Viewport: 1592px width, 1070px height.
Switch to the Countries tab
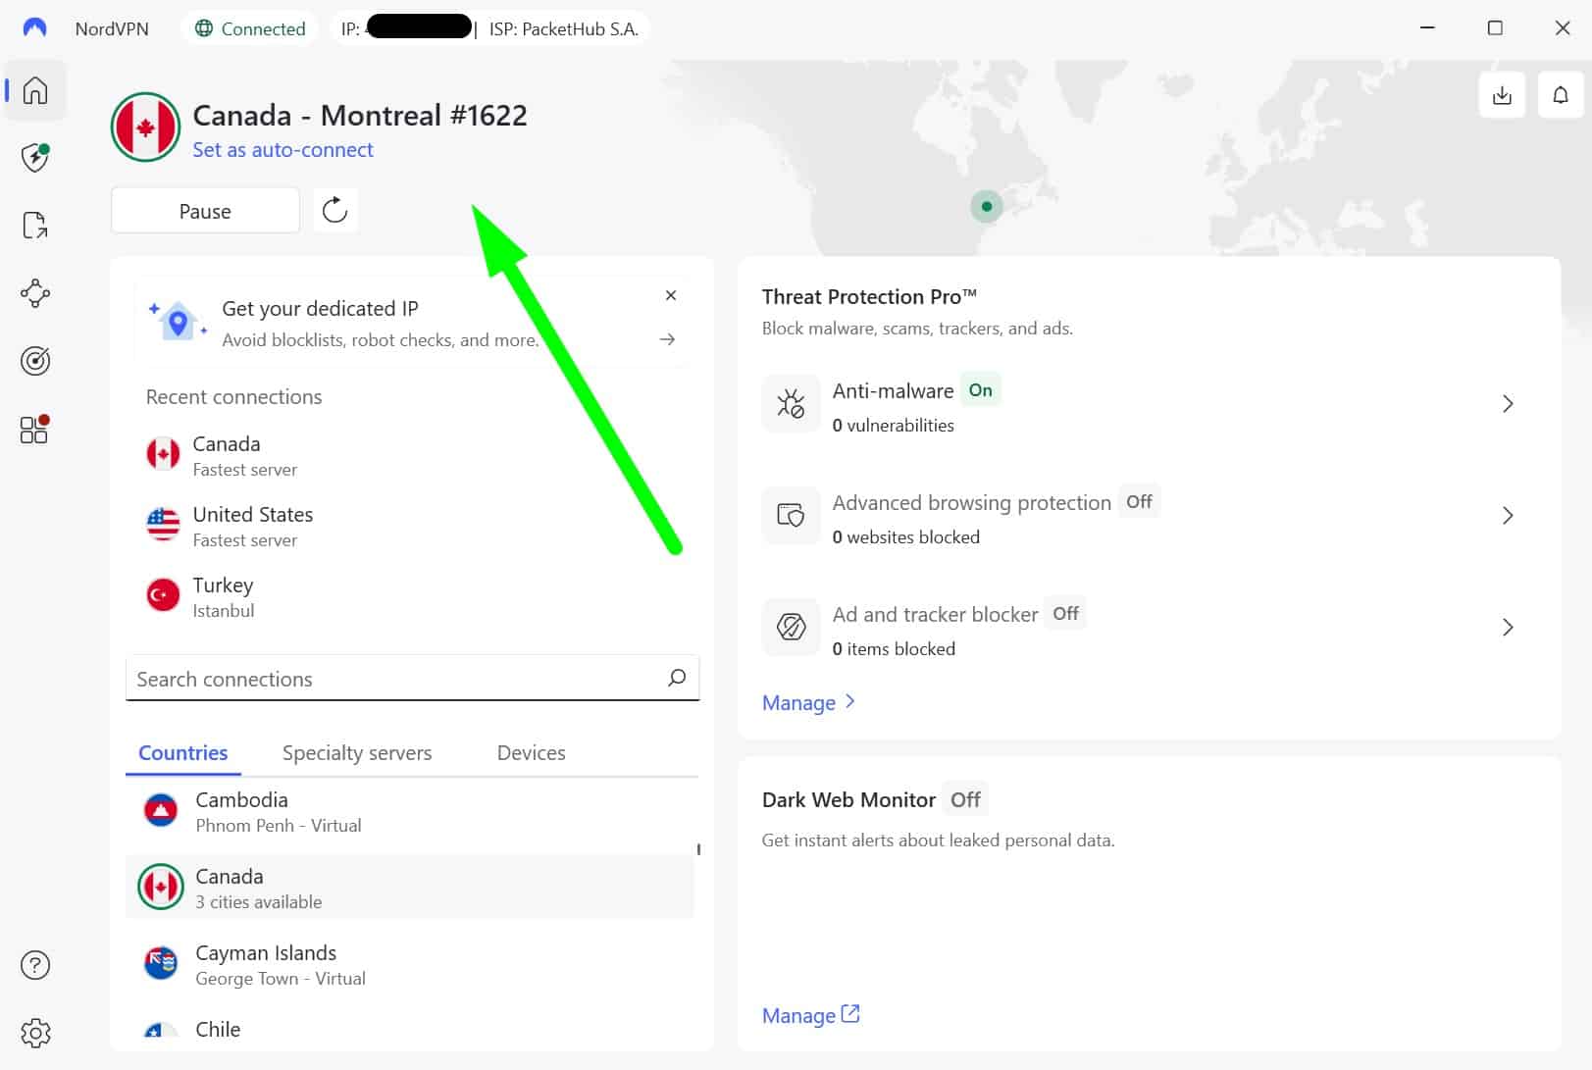(183, 753)
